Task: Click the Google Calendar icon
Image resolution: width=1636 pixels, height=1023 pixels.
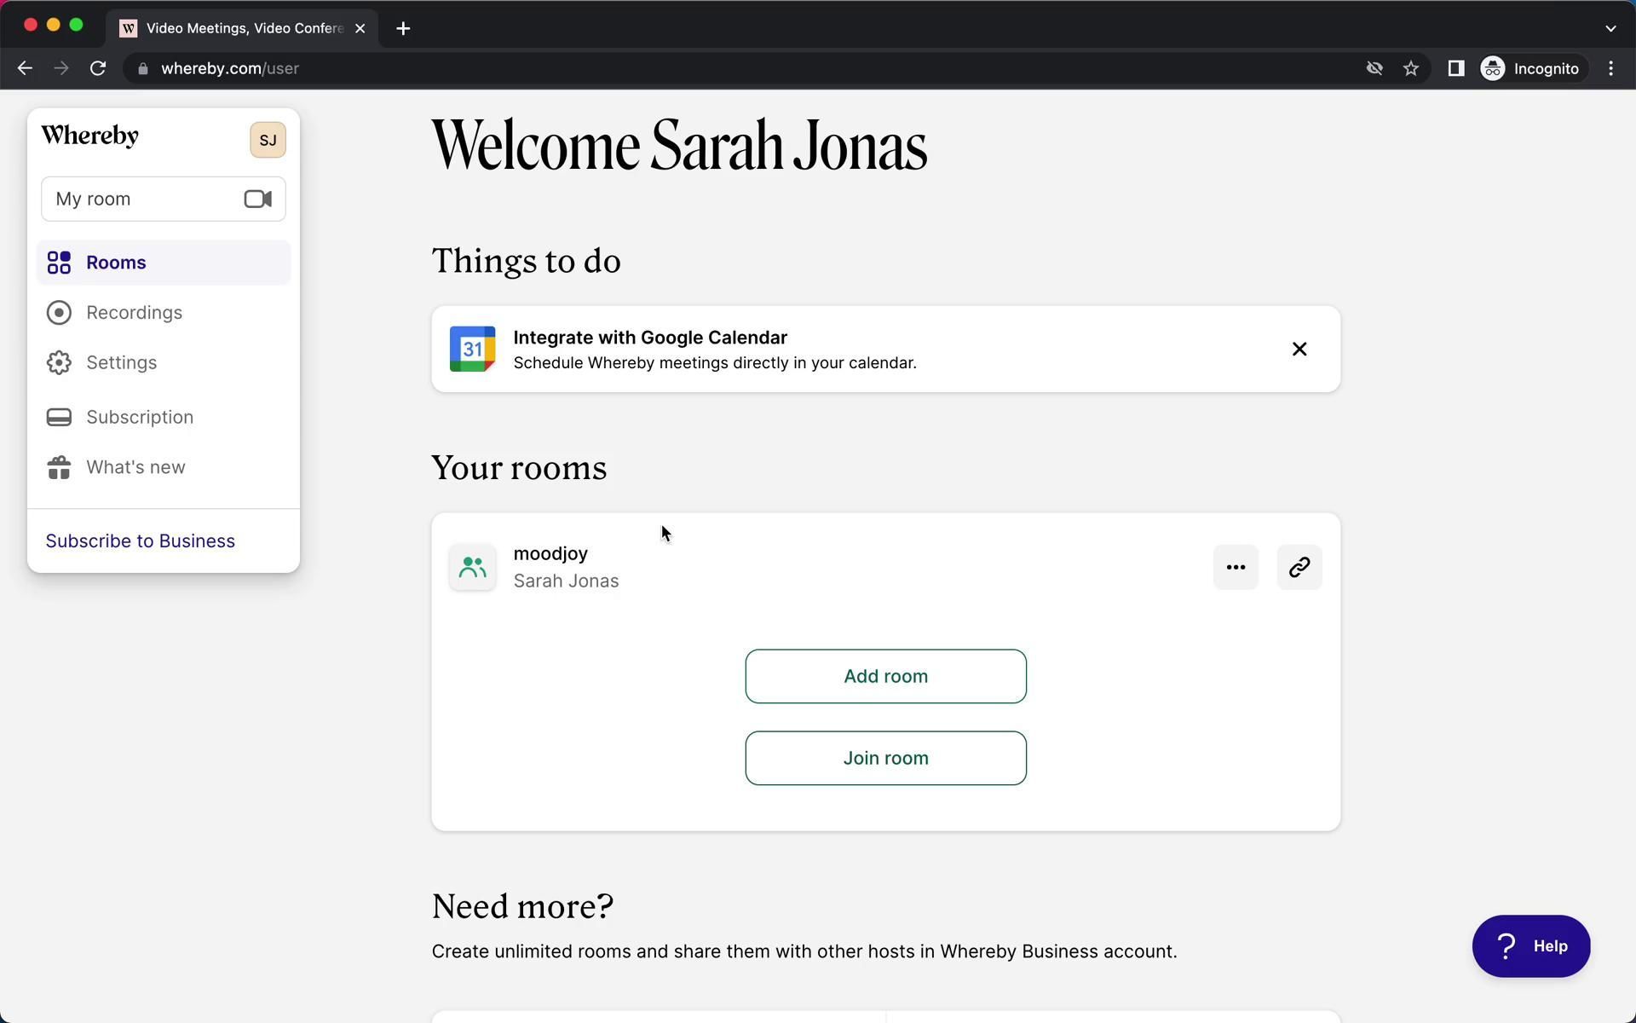Action: point(472,349)
